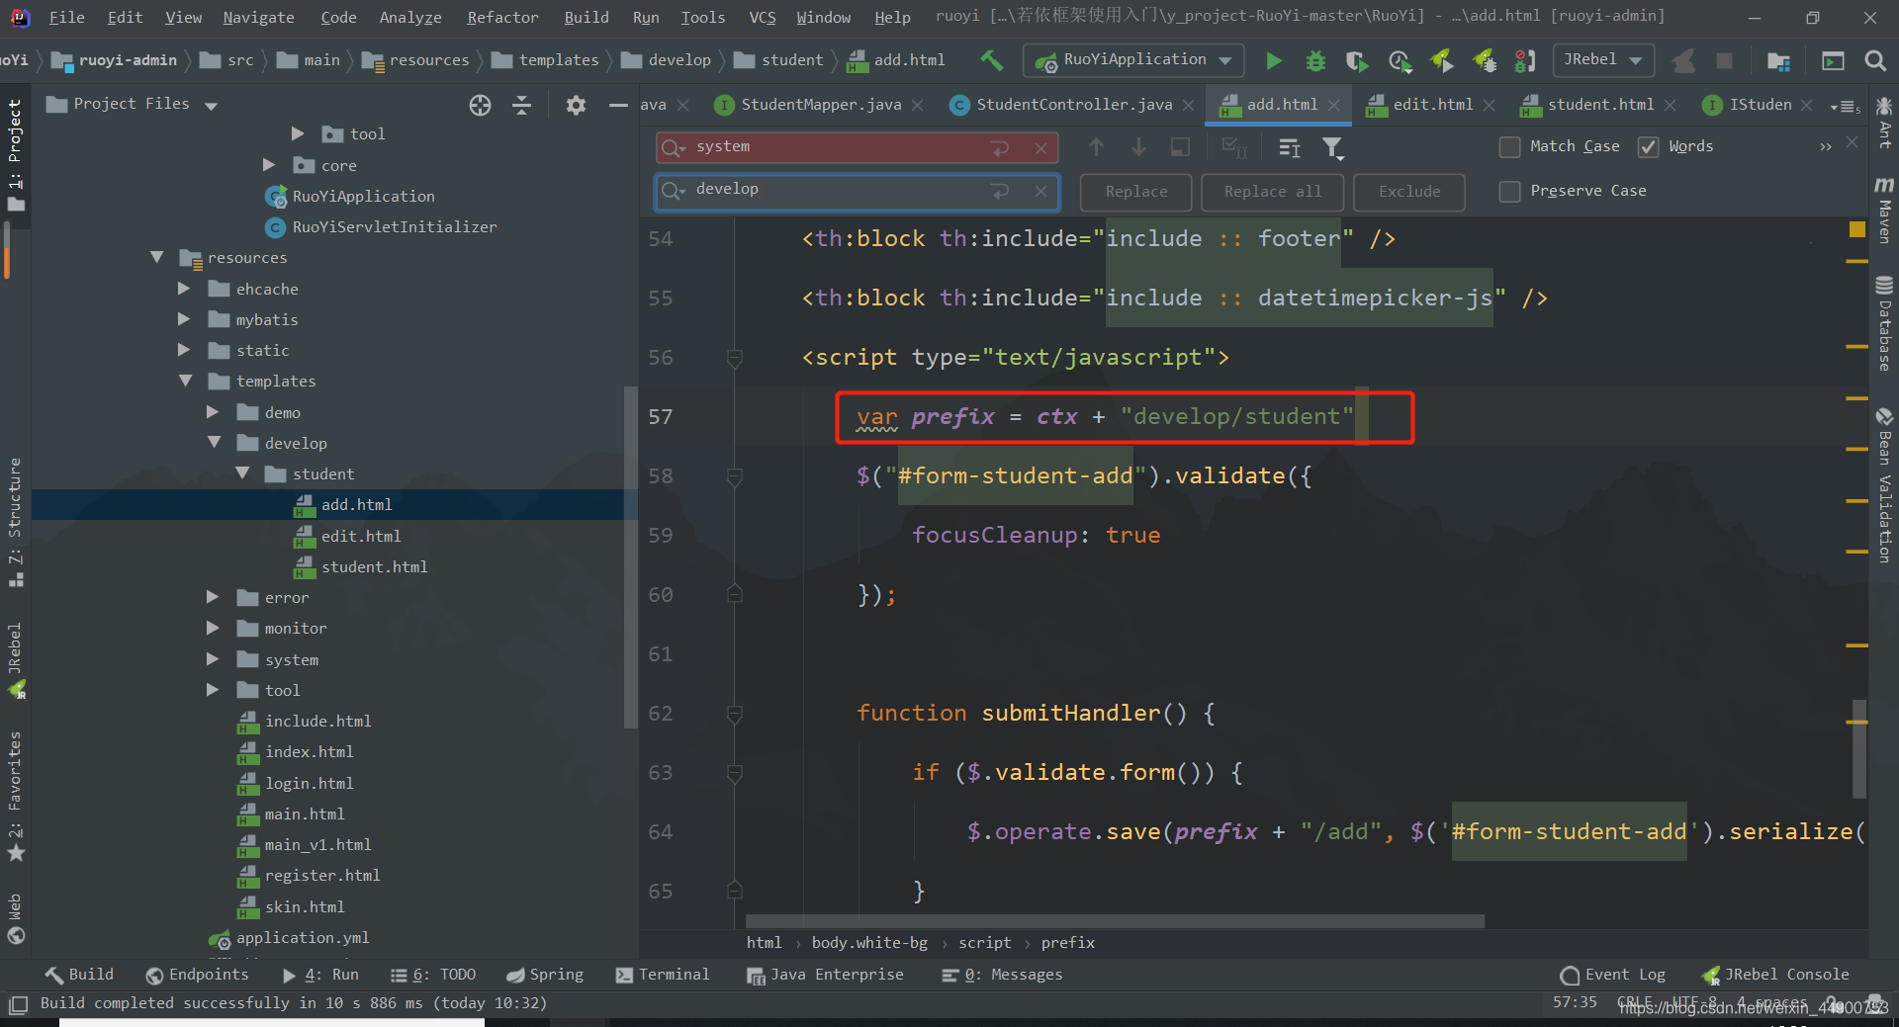This screenshot has width=1899, height=1027.
Task: Start debugging with the bug icon
Action: click(x=1315, y=61)
